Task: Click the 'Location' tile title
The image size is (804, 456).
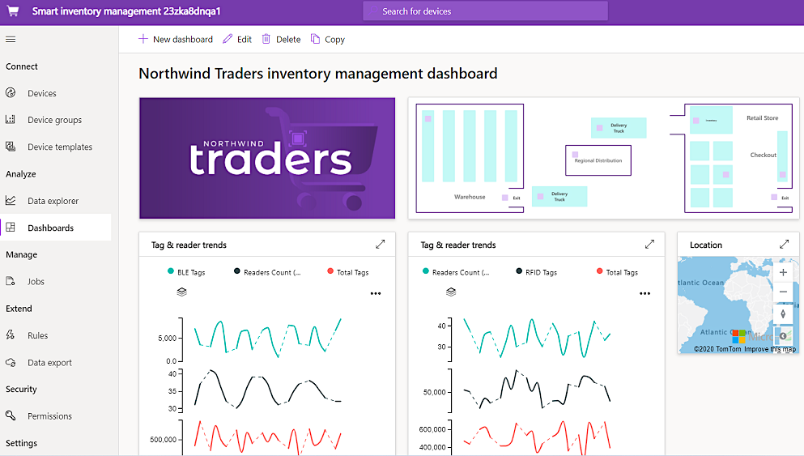Action: coord(705,245)
